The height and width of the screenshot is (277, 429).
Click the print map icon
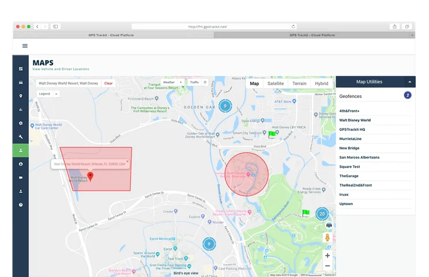pos(329,225)
